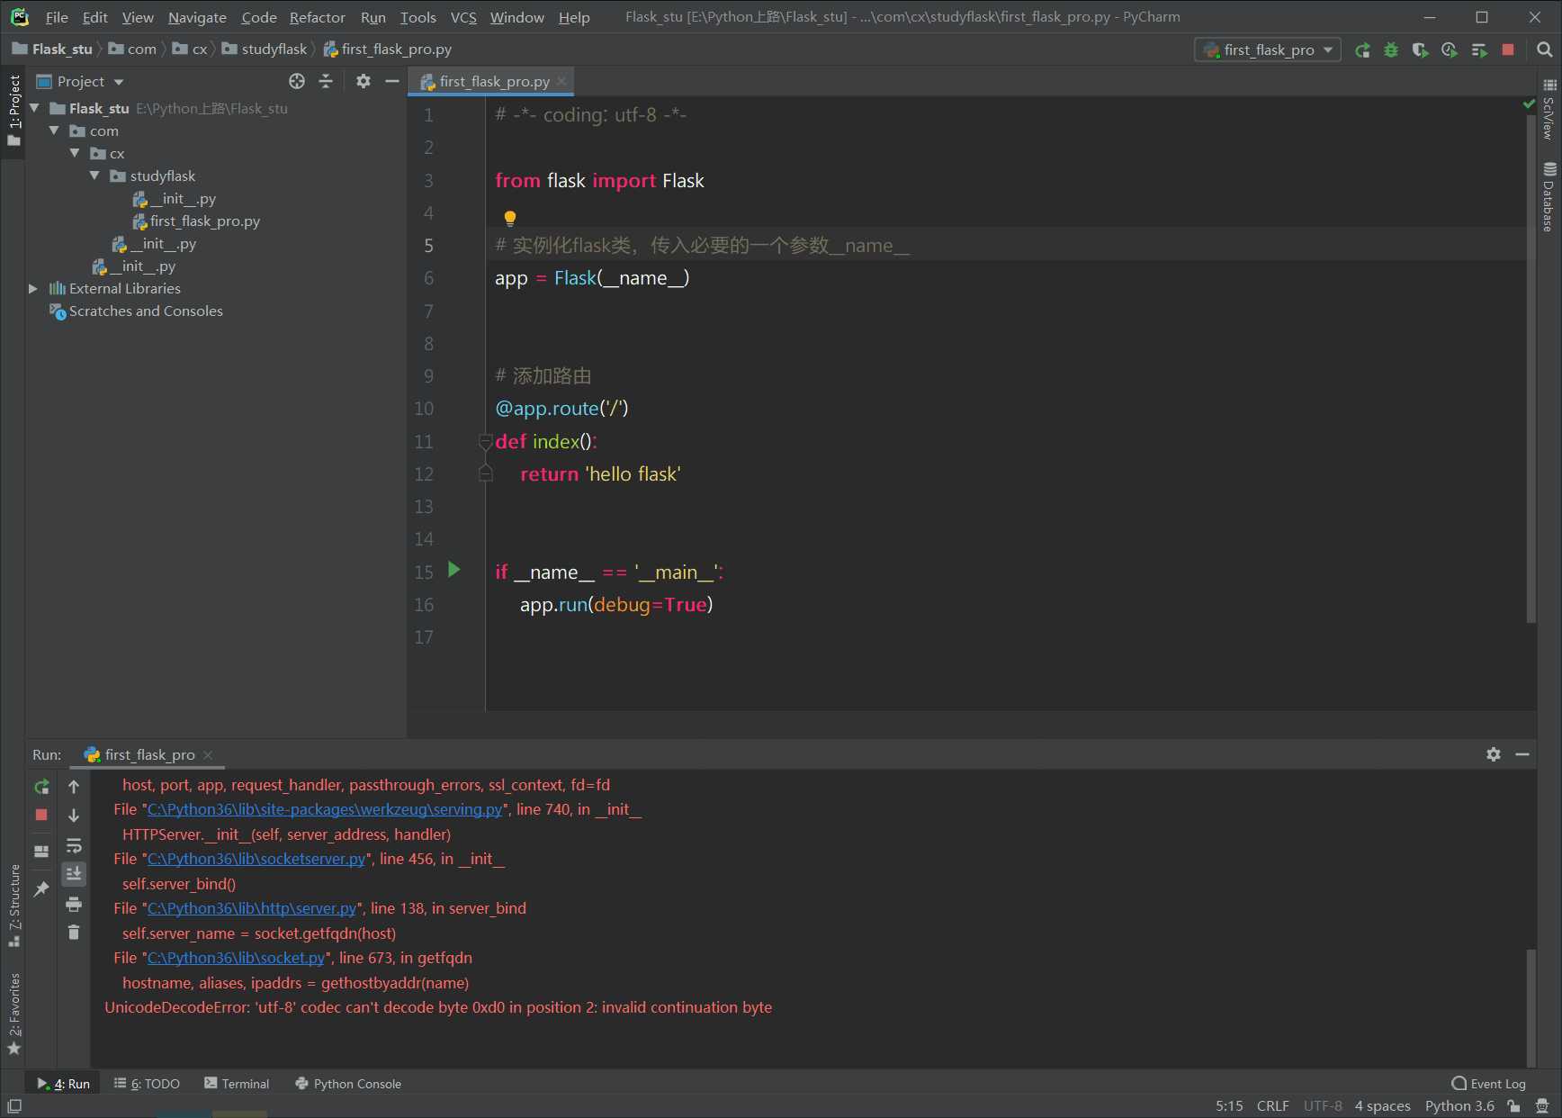
Task: Hide the Run panel with minus icon
Action: (x=1522, y=754)
